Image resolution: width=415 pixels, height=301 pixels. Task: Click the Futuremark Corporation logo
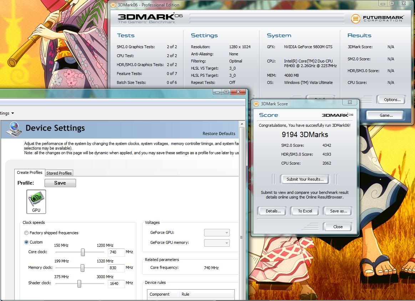[x=378, y=19]
